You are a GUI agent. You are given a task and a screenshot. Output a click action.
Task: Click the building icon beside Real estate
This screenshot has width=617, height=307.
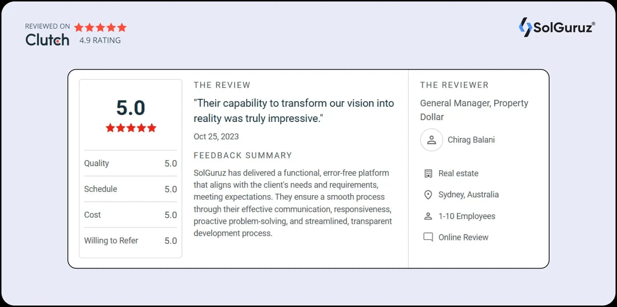(428, 173)
